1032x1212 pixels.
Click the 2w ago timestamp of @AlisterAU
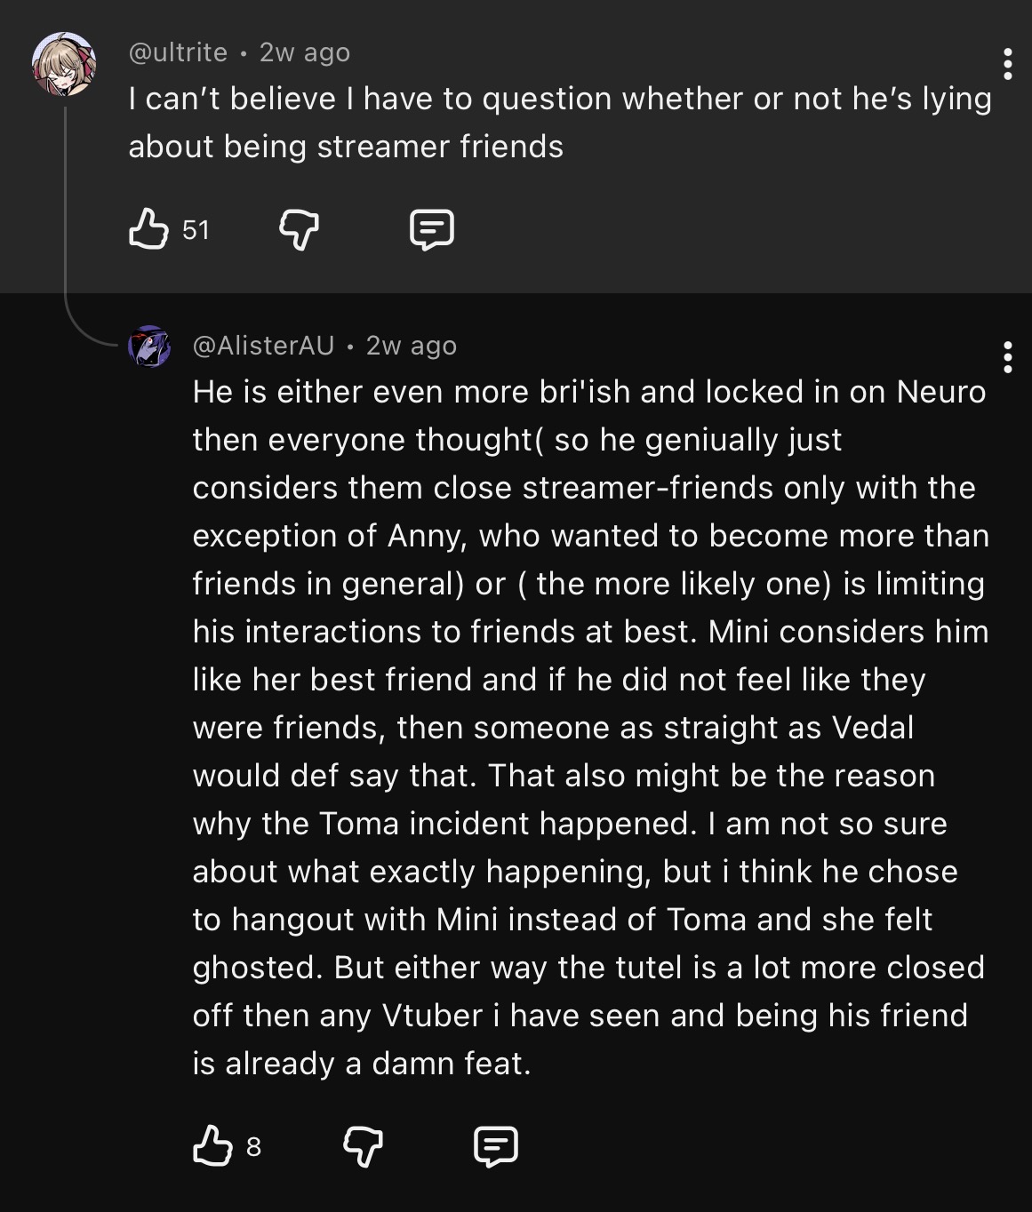(x=412, y=345)
